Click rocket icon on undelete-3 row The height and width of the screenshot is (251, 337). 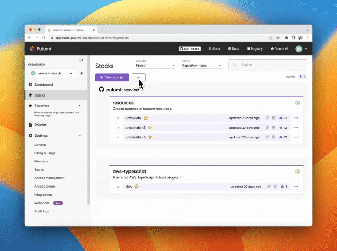coord(267,137)
